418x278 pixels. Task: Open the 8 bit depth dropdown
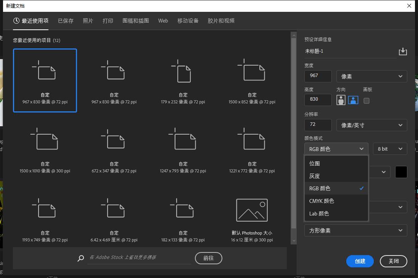[x=390, y=149]
